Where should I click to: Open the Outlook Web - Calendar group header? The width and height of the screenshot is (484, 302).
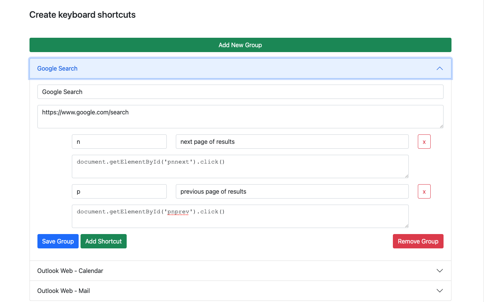point(70,271)
